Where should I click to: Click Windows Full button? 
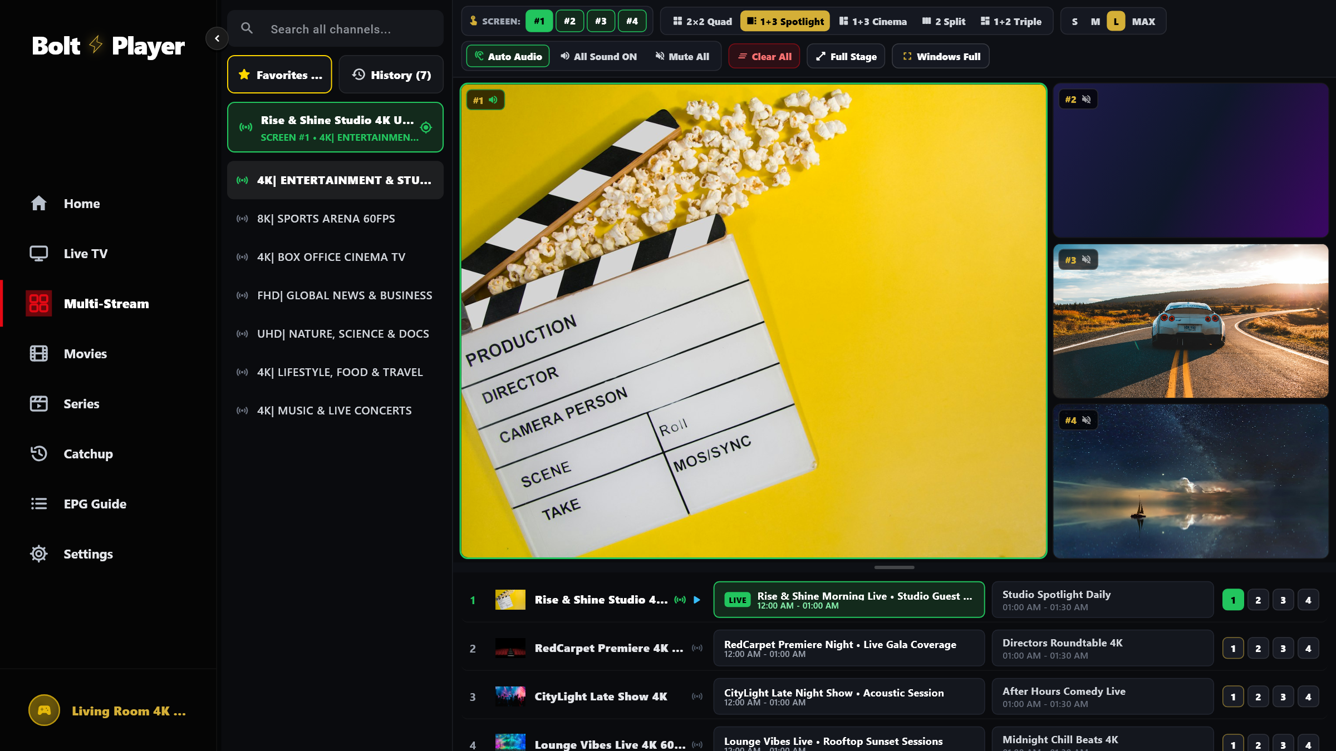(x=941, y=56)
